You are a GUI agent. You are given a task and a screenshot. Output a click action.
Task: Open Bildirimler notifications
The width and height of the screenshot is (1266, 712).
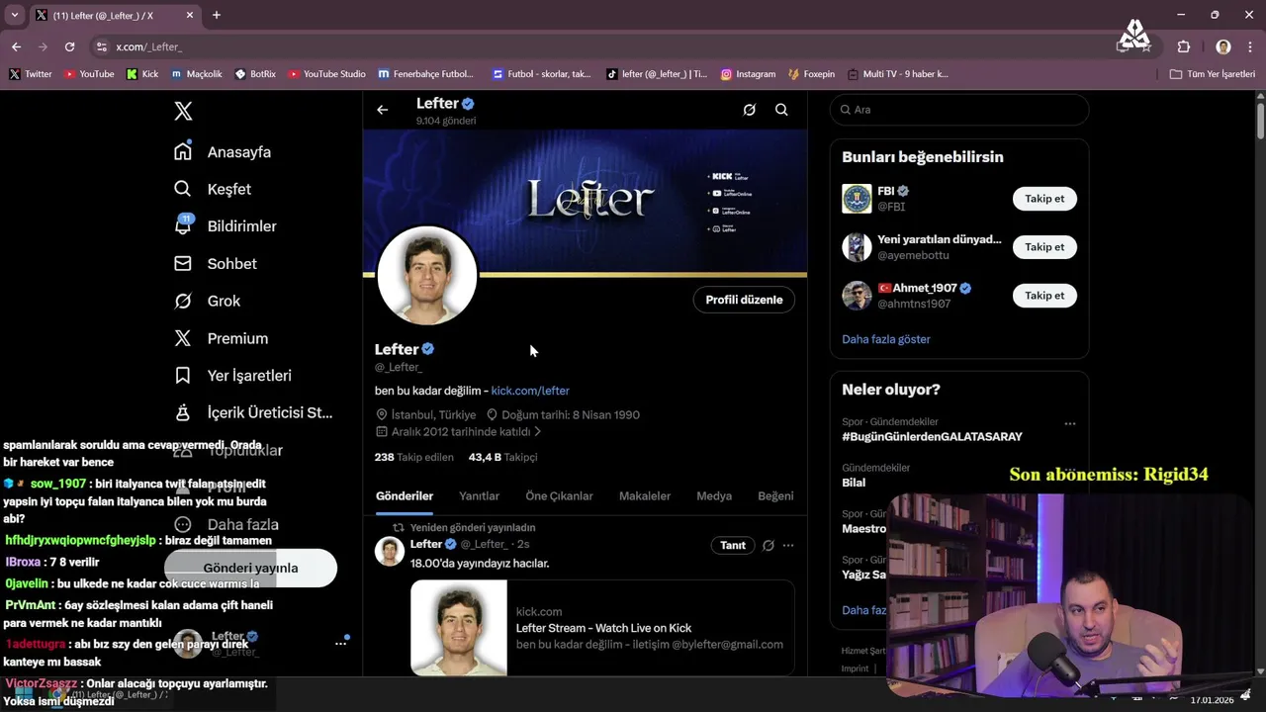coord(226,225)
